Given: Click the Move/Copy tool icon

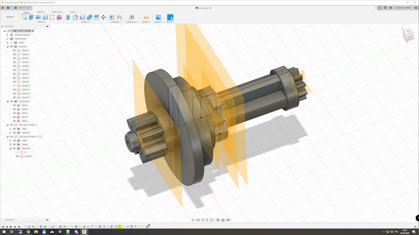Looking at the screenshot, I should click(103, 17).
